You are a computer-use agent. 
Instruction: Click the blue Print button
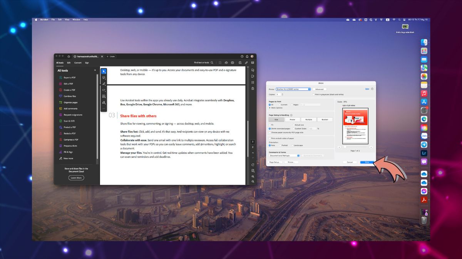coord(367,162)
